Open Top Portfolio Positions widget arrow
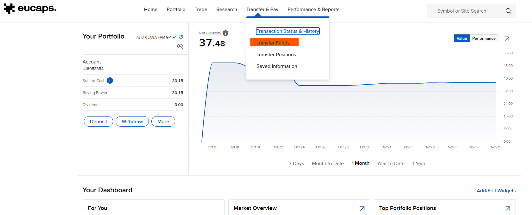The height and width of the screenshot is (215, 532). (x=508, y=208)
